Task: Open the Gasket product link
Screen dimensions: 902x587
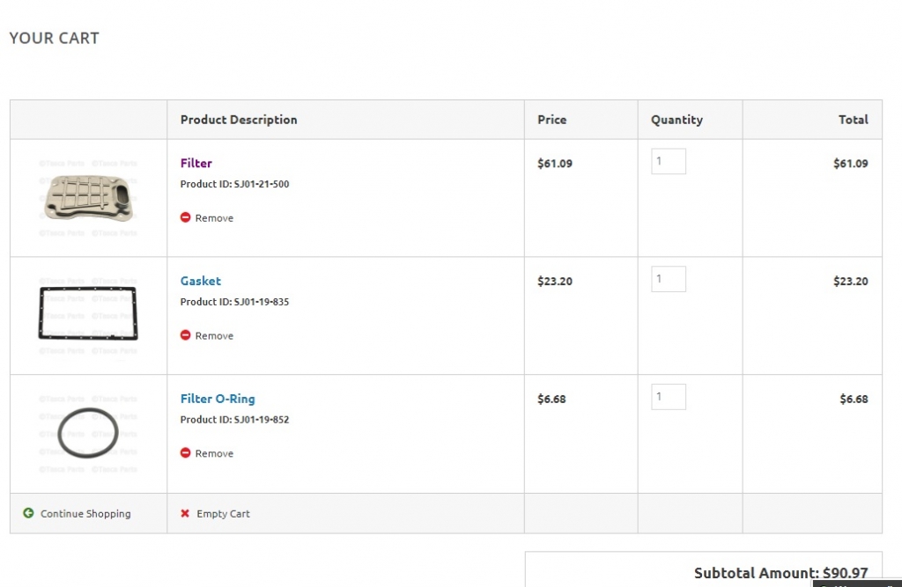Action: [x=201, y=281]
